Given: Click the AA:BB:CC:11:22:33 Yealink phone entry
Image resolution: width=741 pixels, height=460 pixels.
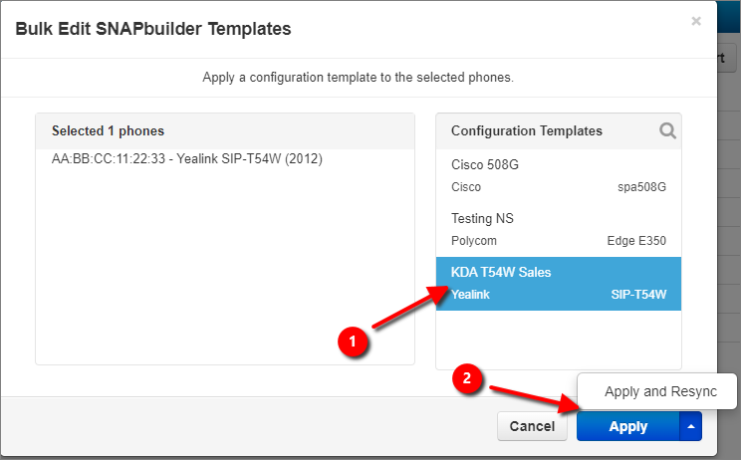Looking at the screenshot, I should point(186,158).
